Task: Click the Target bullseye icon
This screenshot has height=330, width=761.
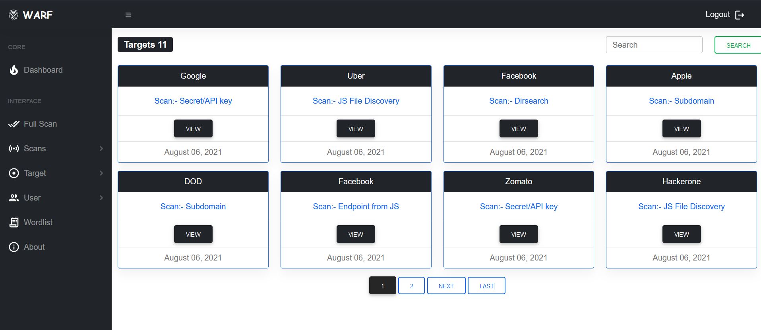Action: pyautogui.click(x=14, y=173)
